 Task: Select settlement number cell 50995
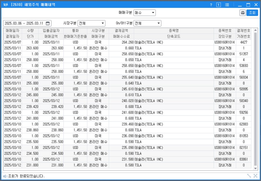point(244,89)
